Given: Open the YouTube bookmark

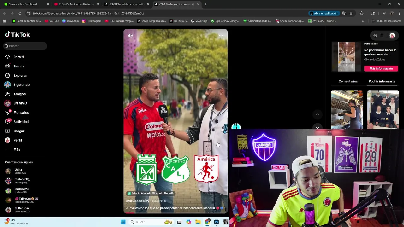Looking at the screenshot, I should (52, 21).
